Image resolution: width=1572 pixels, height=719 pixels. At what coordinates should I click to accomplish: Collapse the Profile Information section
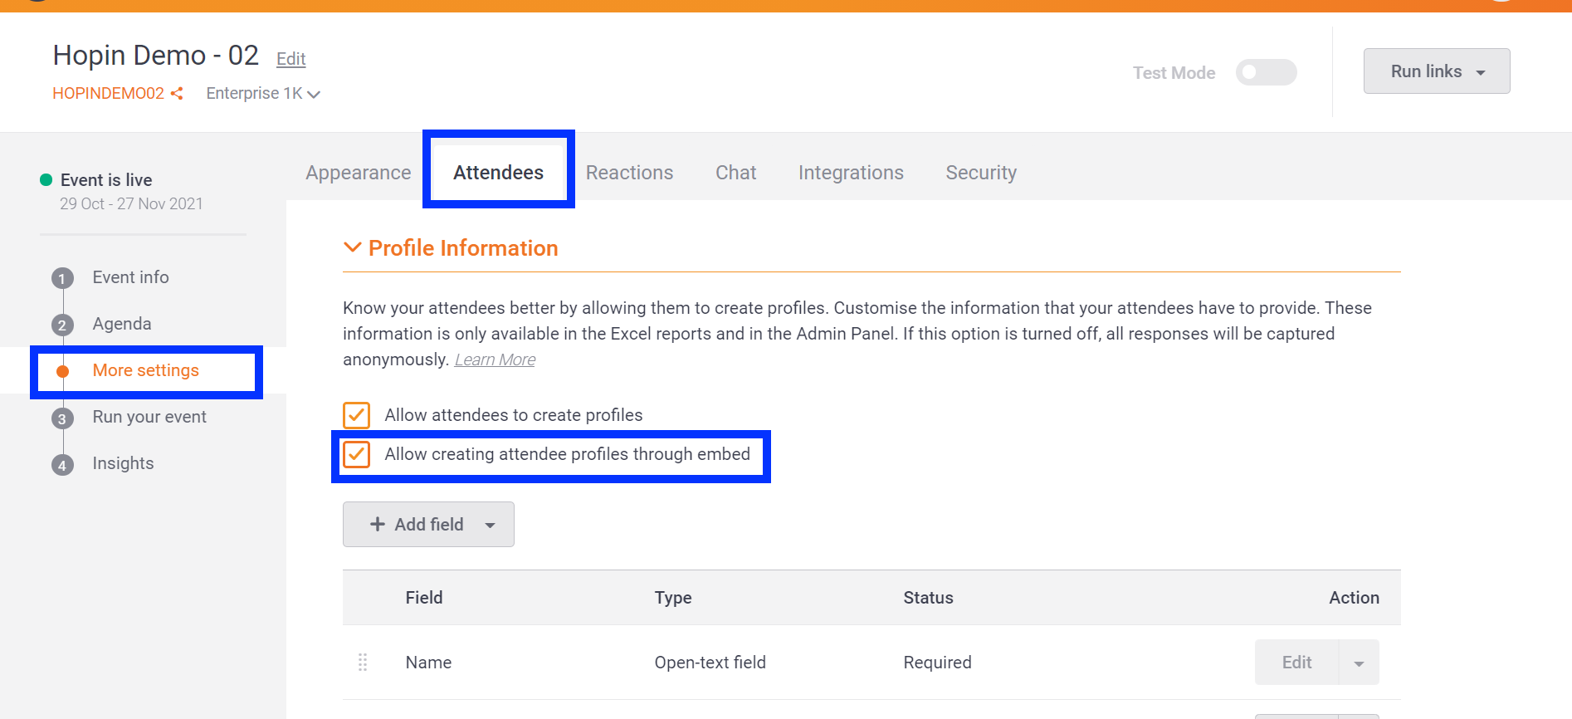(353, 247)
